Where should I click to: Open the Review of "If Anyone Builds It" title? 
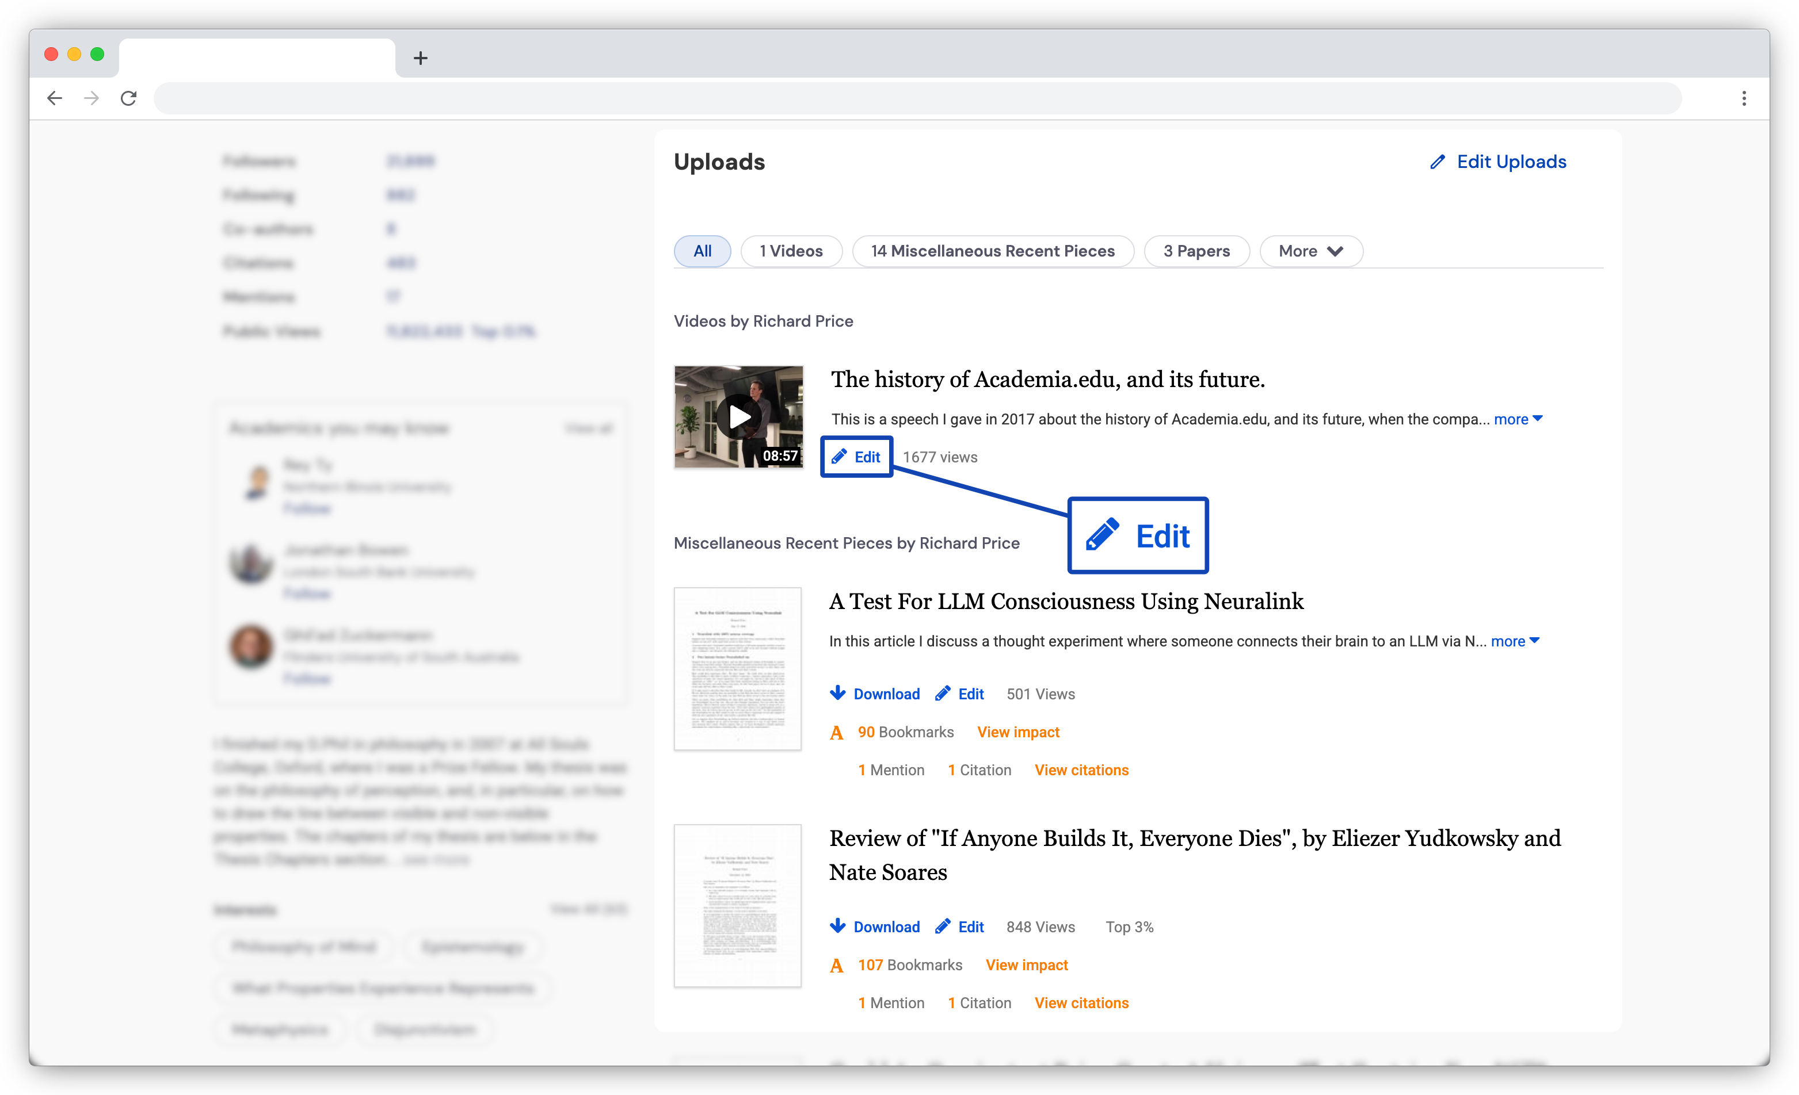point(1195,855)
